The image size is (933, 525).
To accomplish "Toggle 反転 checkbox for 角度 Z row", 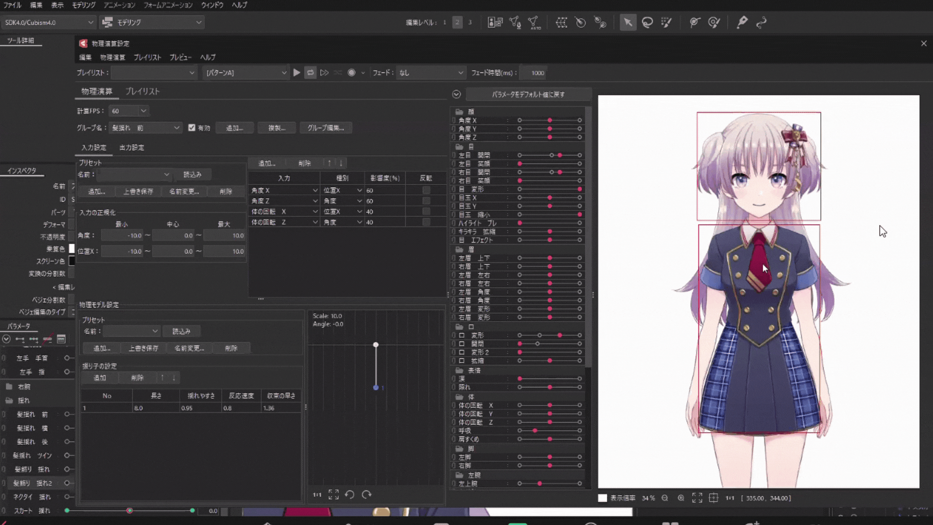I will pos(426,201).
